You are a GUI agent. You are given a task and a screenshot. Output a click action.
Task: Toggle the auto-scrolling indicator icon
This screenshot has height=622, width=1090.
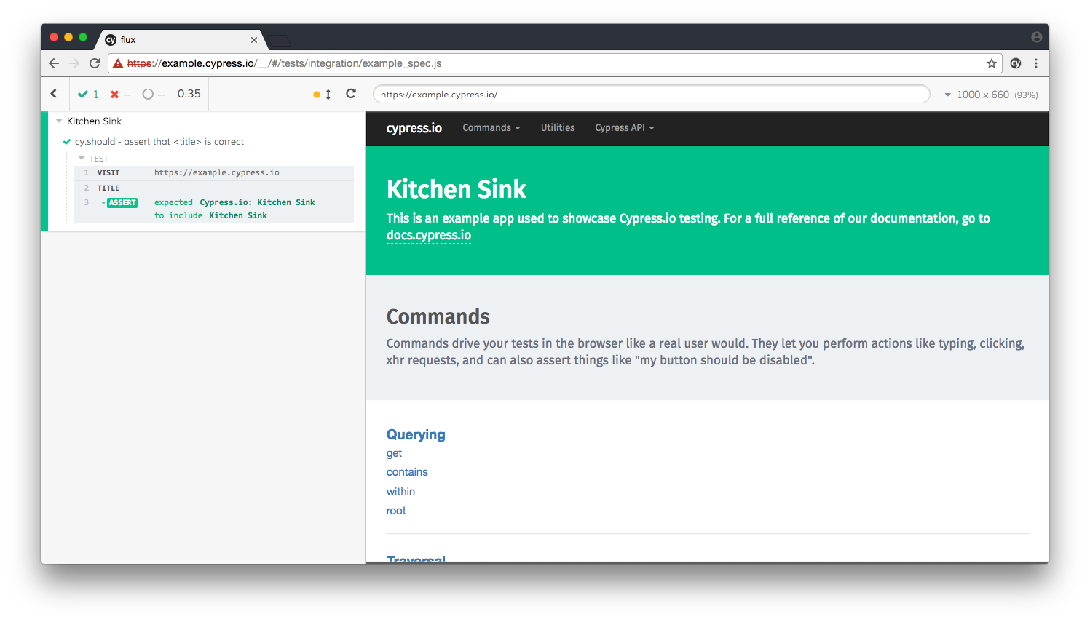click(x=322, y=95)
